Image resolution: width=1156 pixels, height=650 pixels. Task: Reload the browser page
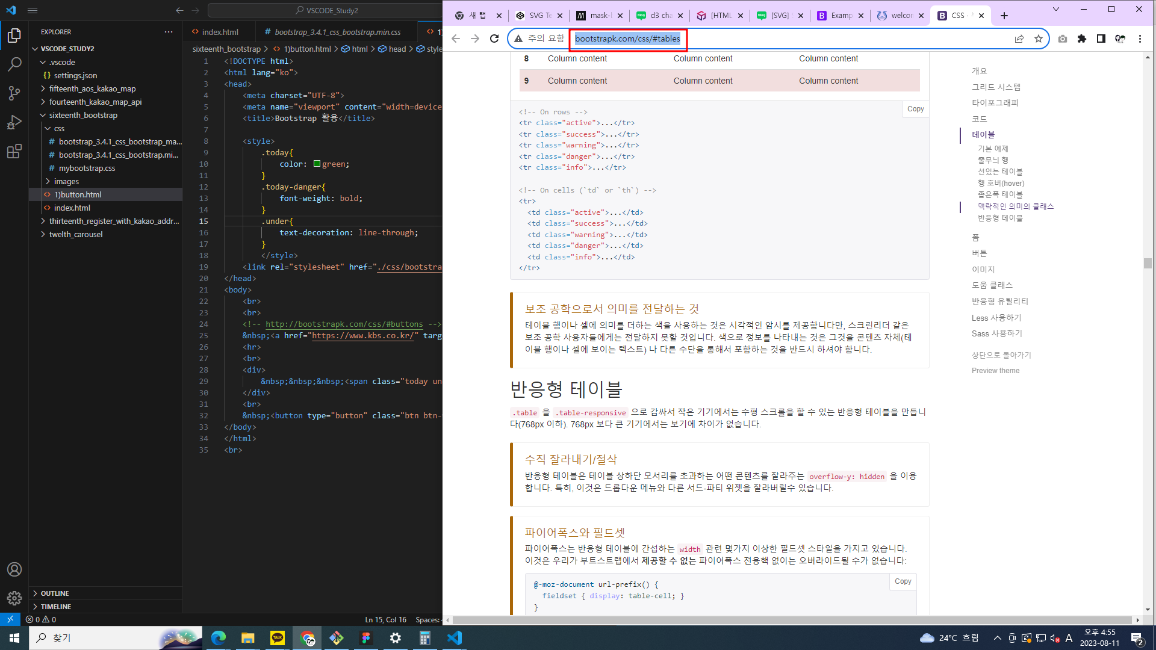[494, 39]
